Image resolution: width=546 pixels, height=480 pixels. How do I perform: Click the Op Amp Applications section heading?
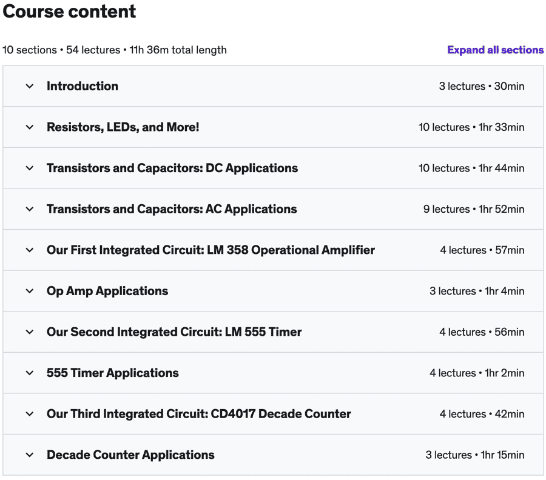[x=107, y=291]
